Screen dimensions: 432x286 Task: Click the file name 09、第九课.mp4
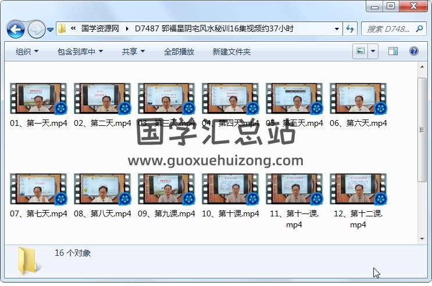(x=166, y=213)
